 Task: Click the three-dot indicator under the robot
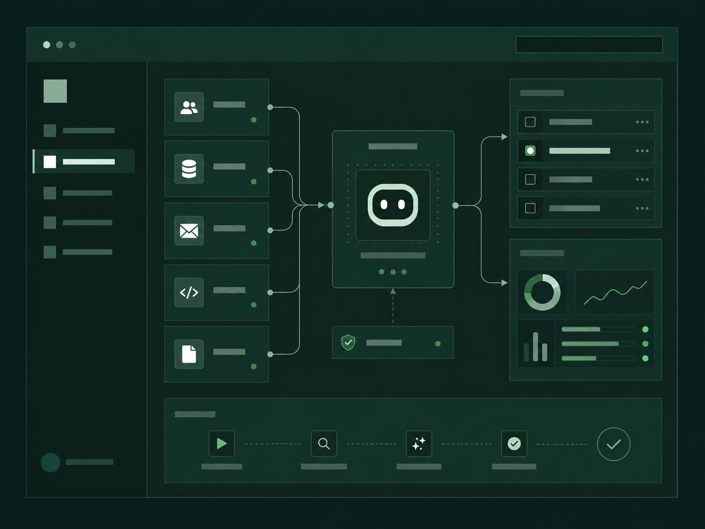click(x=393, y=272)
